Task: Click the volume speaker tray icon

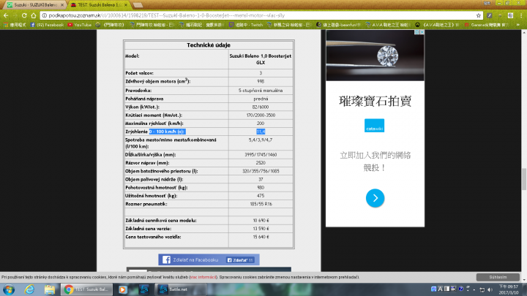Action: click(x=490, y=289)
